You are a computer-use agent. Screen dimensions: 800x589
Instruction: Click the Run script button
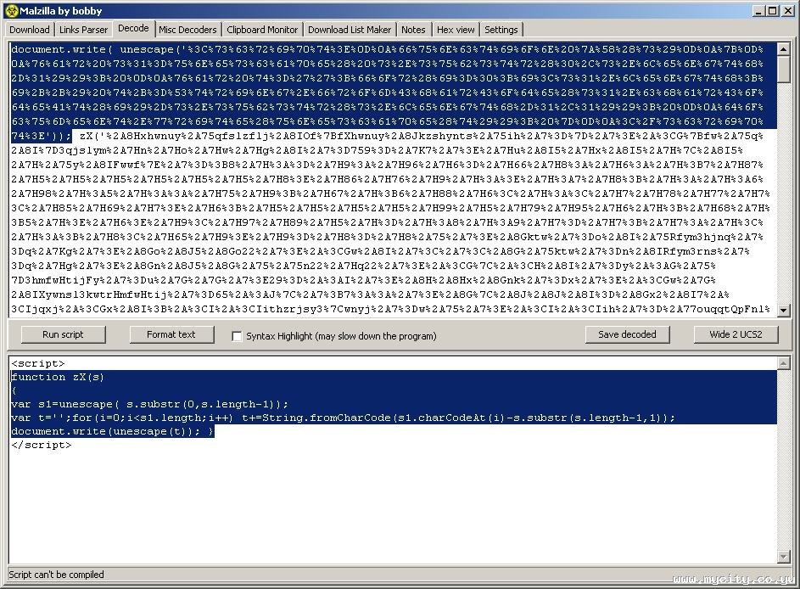click(x=63, y=334)
